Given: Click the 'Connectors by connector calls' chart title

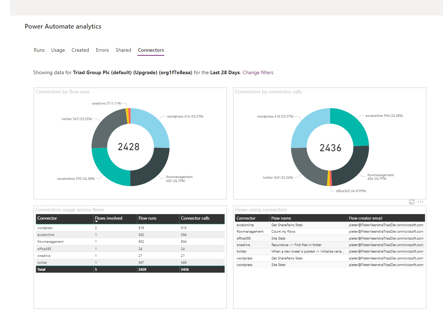Looking at the screenshot, I should pyautogui.click(x=268, y=92).
